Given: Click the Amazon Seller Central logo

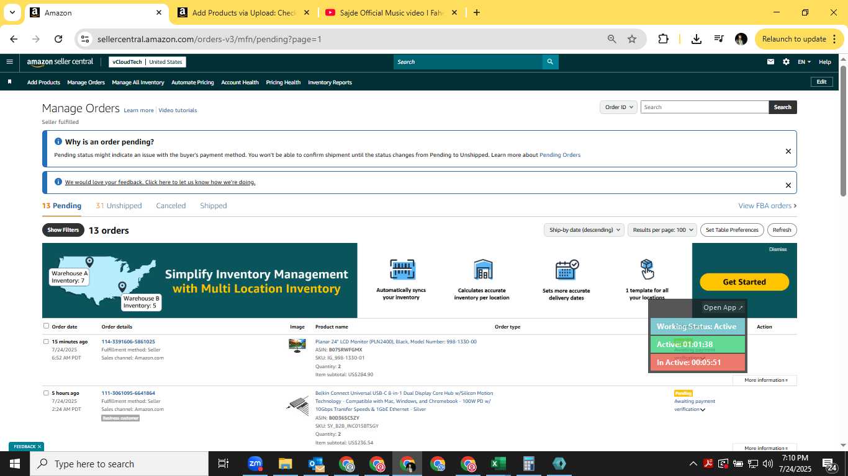Looking at the screenshot, I should [x=60, y=62].
